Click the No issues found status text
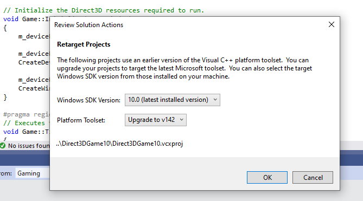Viewport: 363px width, 201px height. tap(29, 146)
